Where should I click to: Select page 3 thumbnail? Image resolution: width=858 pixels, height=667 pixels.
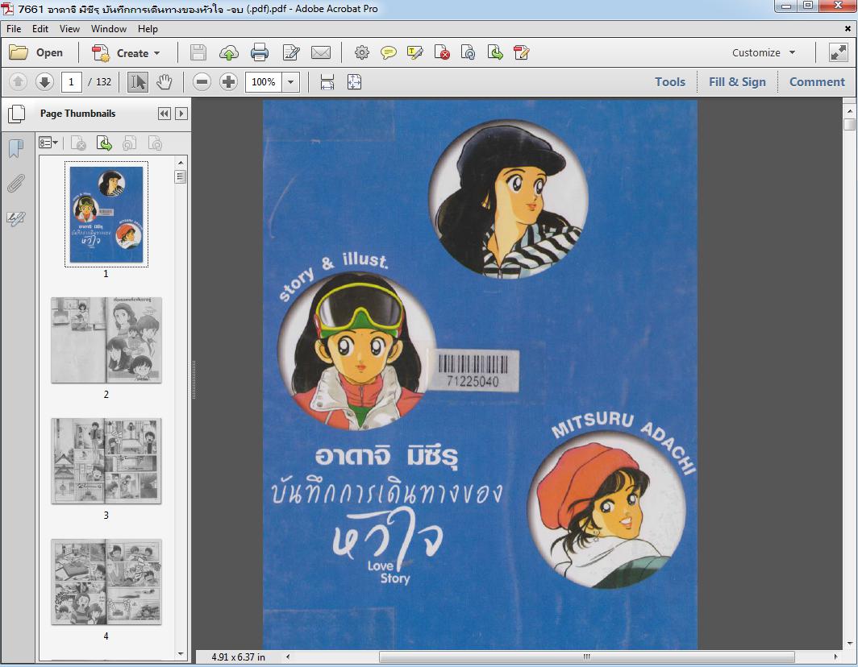[106, 461]
